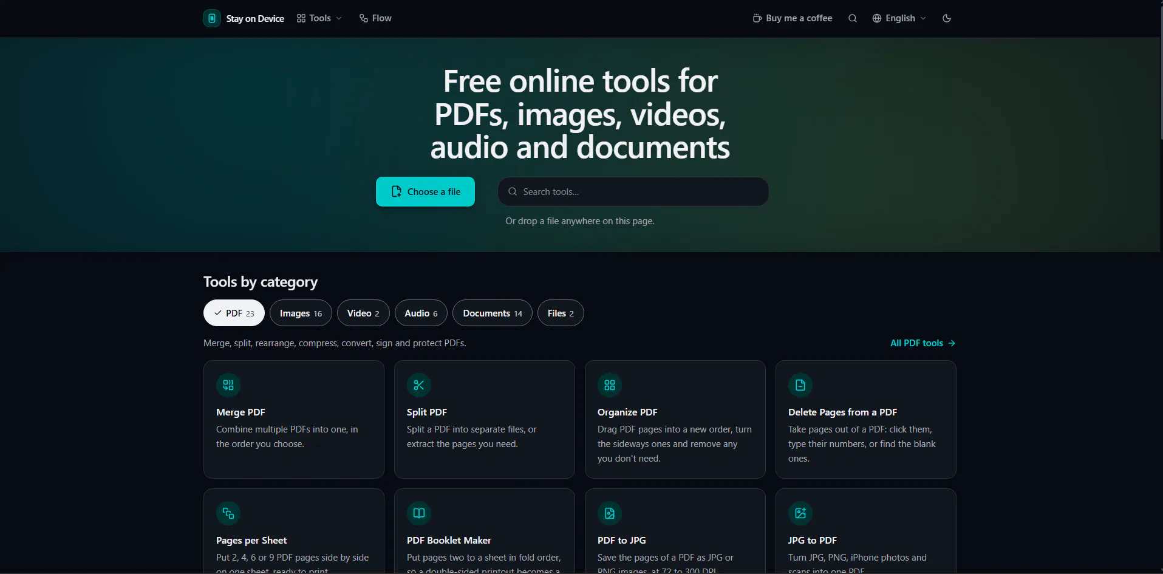This screenshot has height=574, width=1163.
Task: Go to Stay on Device home link
Action: [x=244, y=18]
